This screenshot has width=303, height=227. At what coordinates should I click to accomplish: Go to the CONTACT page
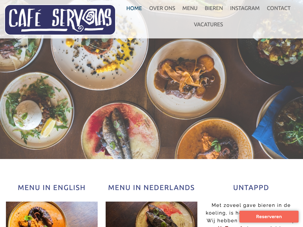[279, 8]
